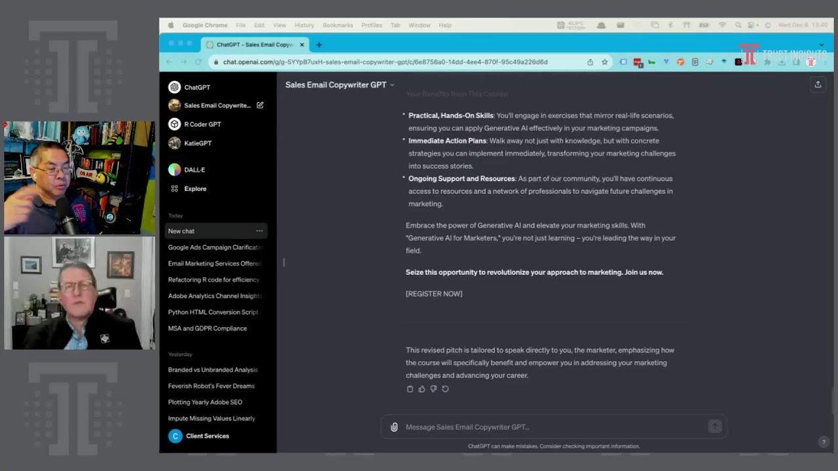This screenshot has height=471, width=838.
Task: Click the Wi-Fi icon in menu bar
Action: [x=723, y=25]
